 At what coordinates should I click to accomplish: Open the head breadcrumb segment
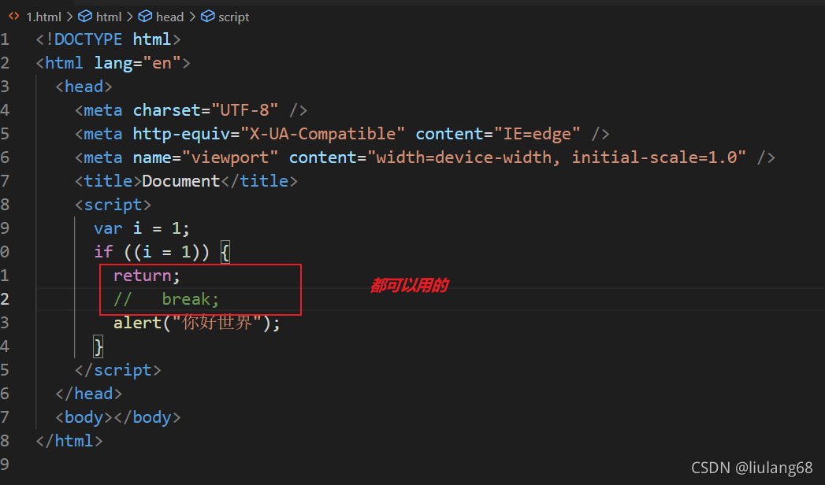pyautogui.click(x=169, y=17)
